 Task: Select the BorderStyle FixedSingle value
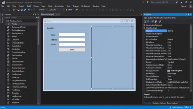(172, 74)
